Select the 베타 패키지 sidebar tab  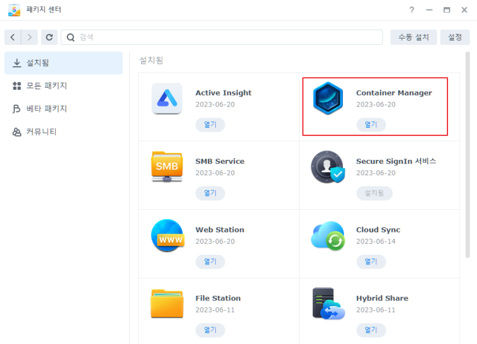[x=64, y=109]
